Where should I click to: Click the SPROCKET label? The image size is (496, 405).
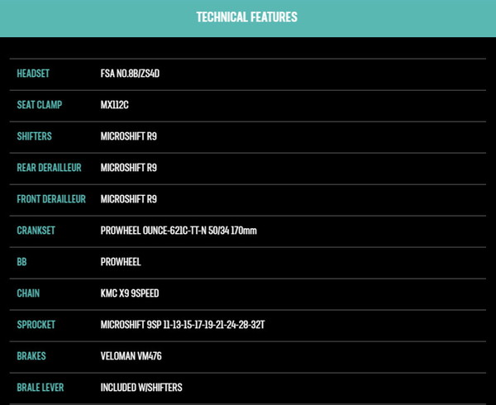[x=36, y=325]
